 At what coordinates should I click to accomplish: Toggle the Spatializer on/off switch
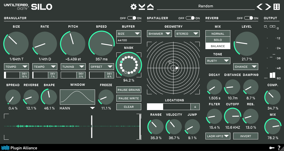tap(190, 18)
